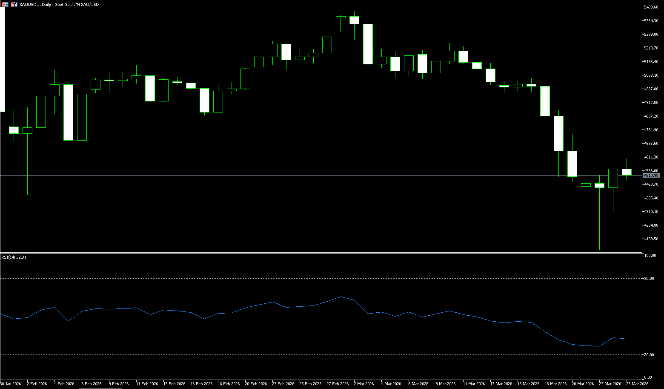664x389 pixels.
Task: Click the 5439.60 price scale label
Action: [651, 7]
